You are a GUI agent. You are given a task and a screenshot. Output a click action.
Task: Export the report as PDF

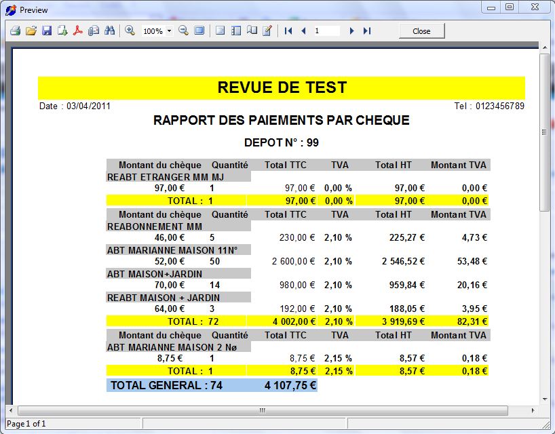point(77,31)
